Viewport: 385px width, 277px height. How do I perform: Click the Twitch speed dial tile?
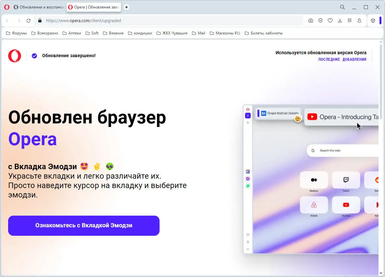pos(346,180)
